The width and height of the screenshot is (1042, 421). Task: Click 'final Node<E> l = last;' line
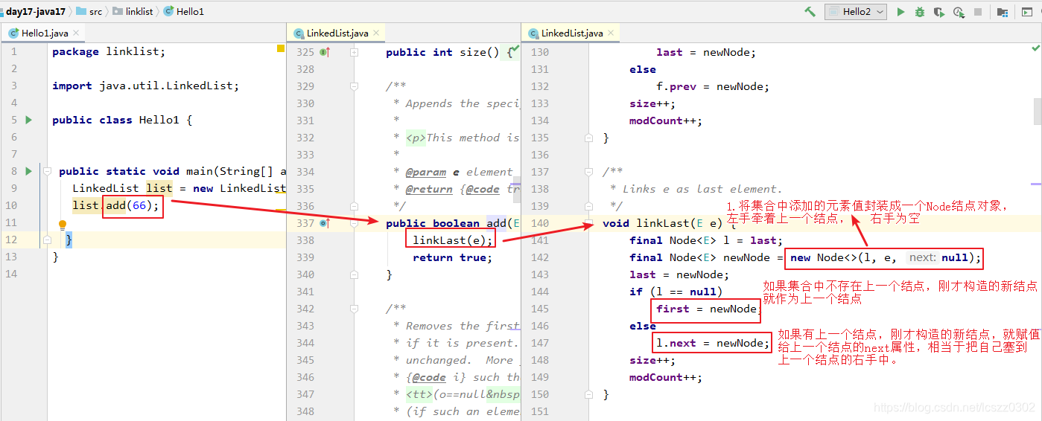pos(706,240)
